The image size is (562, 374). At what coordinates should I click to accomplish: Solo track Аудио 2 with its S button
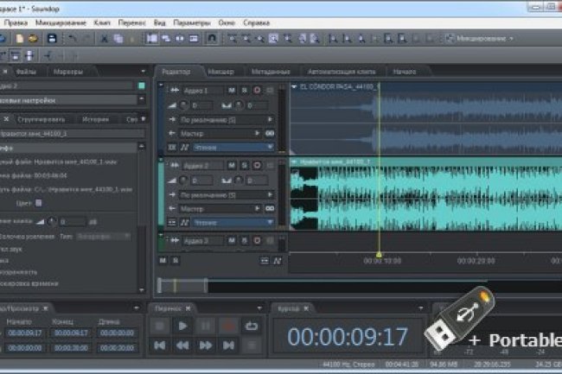(x=244, y=165)
